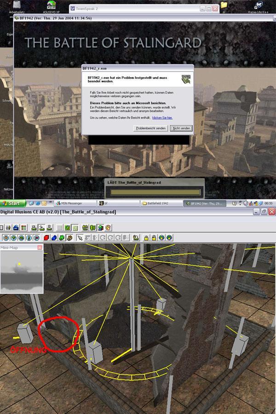This screenshot has height=414, width=276.
Task: Toggle the highlighted green grid overlay icon
Action: [x=75, y=228]
